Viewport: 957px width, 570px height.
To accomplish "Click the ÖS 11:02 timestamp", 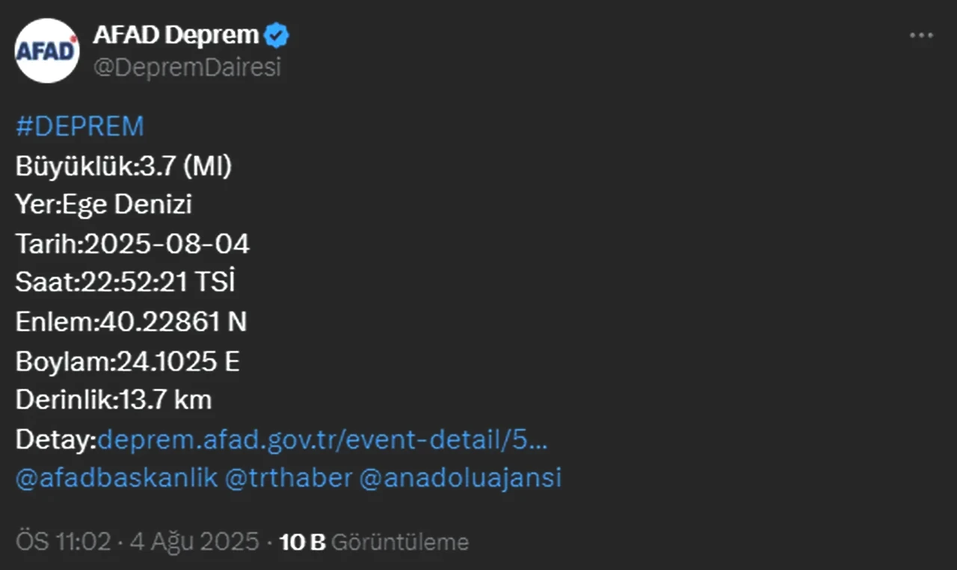I will click(x=63, y=542).
